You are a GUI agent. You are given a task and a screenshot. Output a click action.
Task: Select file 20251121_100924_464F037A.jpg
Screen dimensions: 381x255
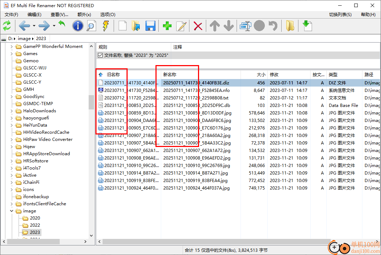[196, 188]
